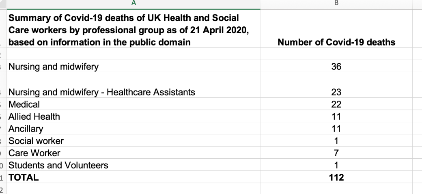Select the column B header
The width and height of the screenshot is (422, 194).
[x=336, y=4]
